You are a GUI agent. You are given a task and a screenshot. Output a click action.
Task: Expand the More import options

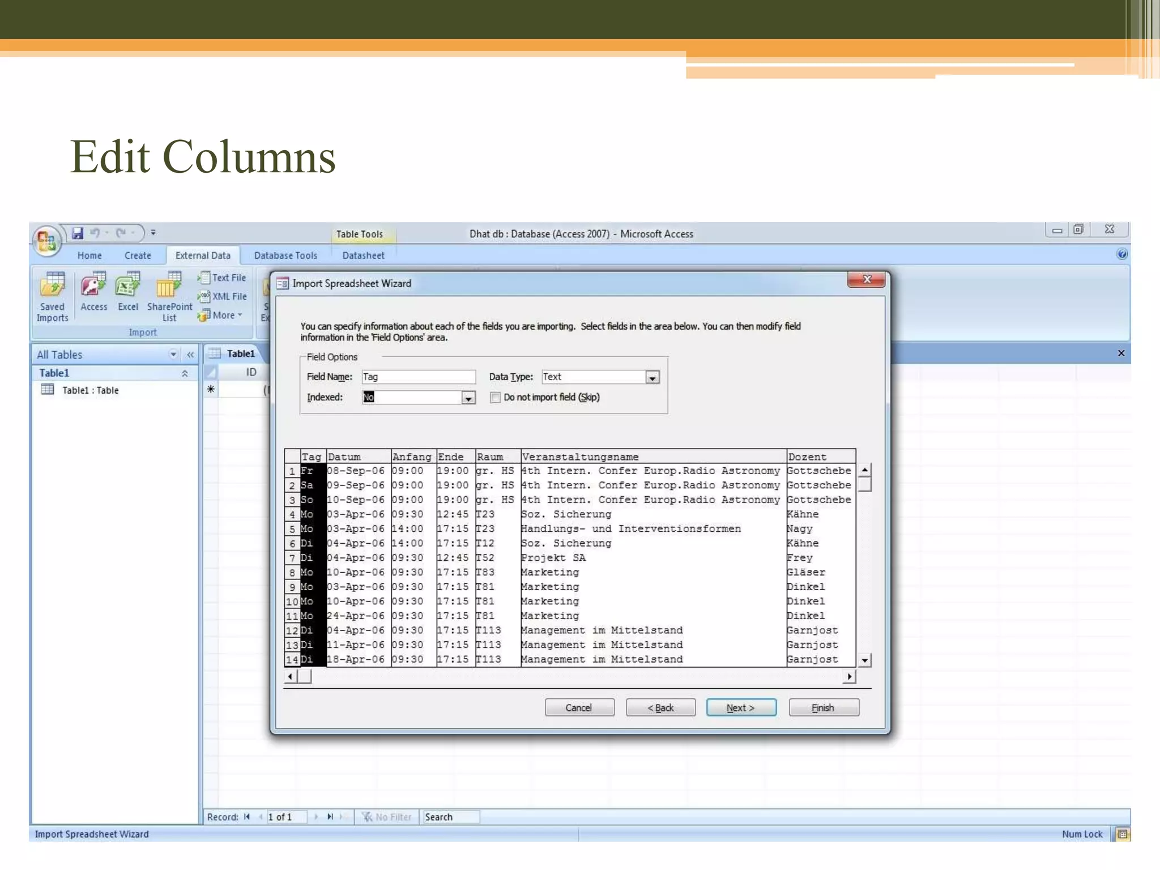(220, 315)
